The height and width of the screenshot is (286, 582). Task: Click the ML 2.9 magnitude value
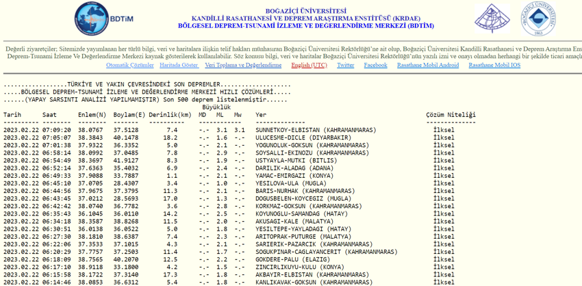(x=222, y=153)
